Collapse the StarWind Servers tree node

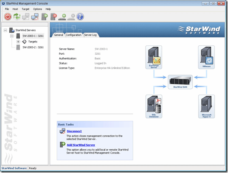[x=6, y=31]
